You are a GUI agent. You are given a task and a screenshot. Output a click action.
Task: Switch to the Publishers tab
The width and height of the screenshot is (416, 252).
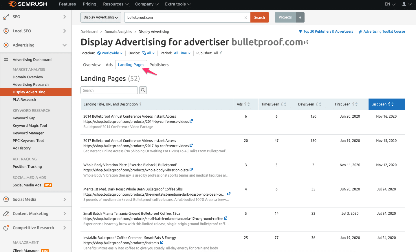click(159, 65)
